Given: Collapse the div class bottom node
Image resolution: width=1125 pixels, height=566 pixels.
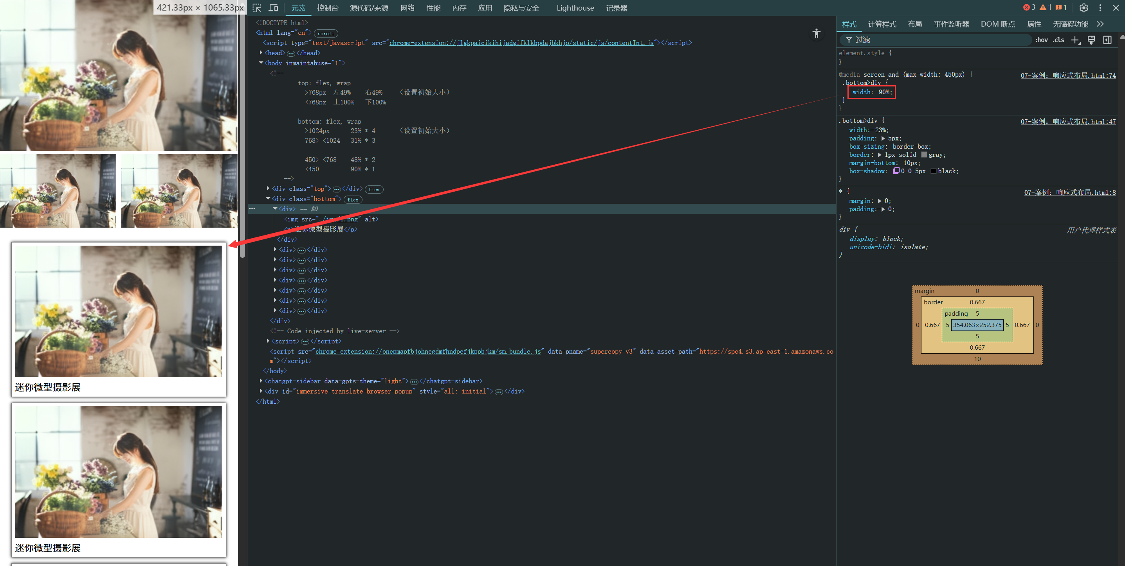Looking at the screenshot, I should 268,199.
